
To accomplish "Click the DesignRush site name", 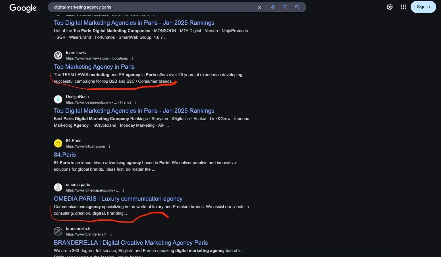I will tap(77, 96).
